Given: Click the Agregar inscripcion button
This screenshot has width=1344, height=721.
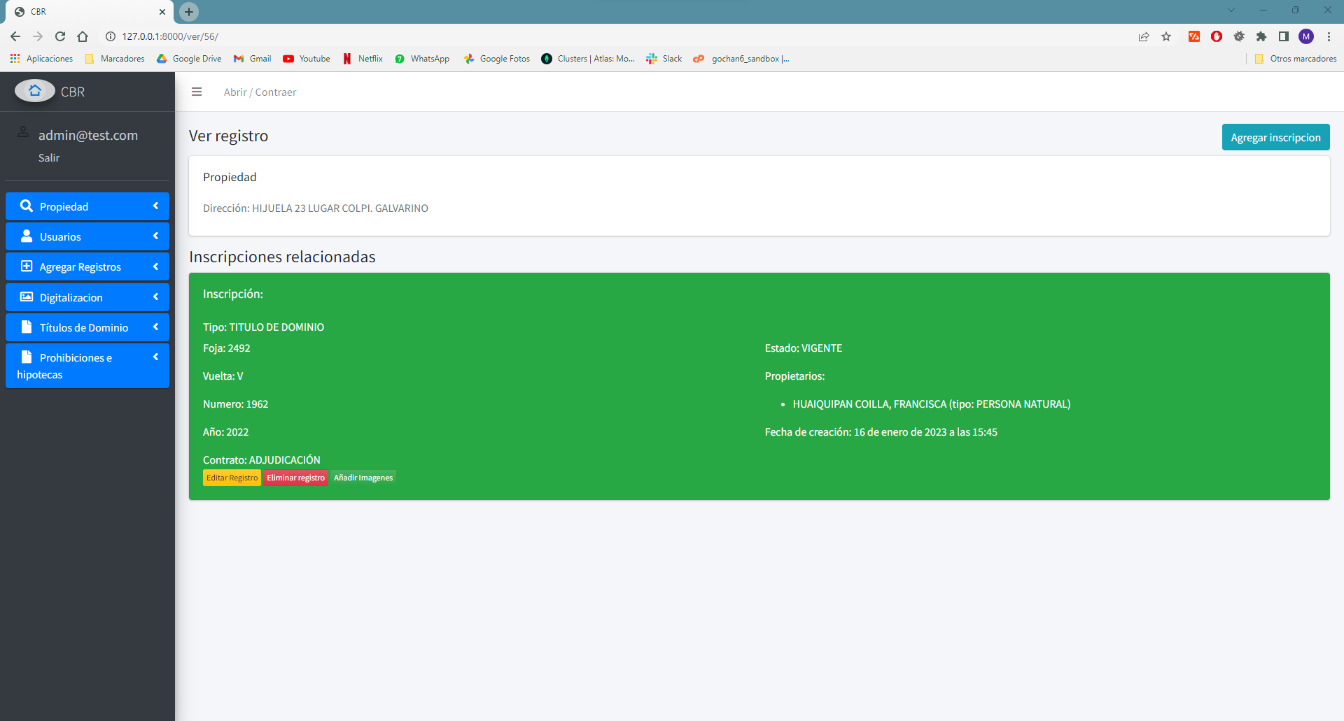Looking at the screenshot, I should tap(1275, 137).
